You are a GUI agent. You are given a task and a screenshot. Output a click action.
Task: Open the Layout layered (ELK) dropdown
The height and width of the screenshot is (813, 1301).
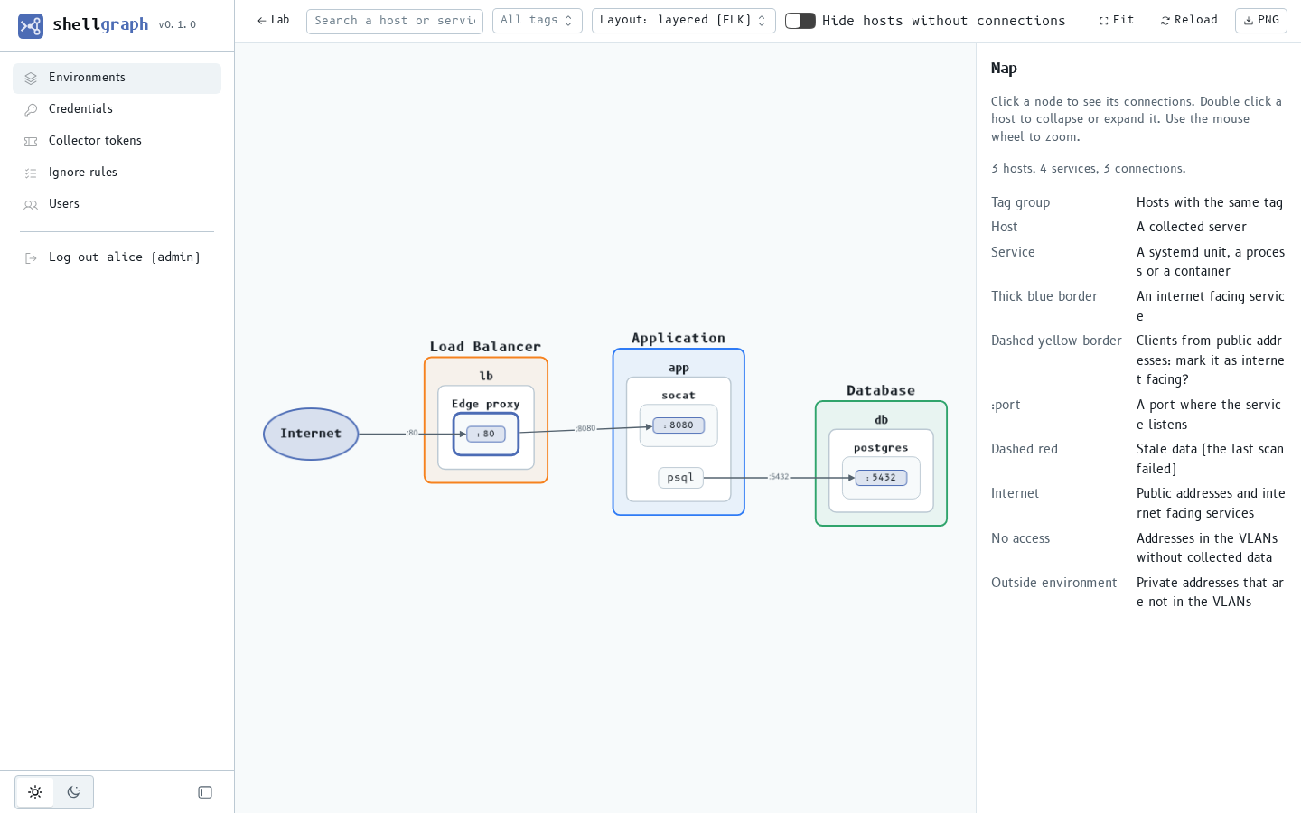point(684,21)
